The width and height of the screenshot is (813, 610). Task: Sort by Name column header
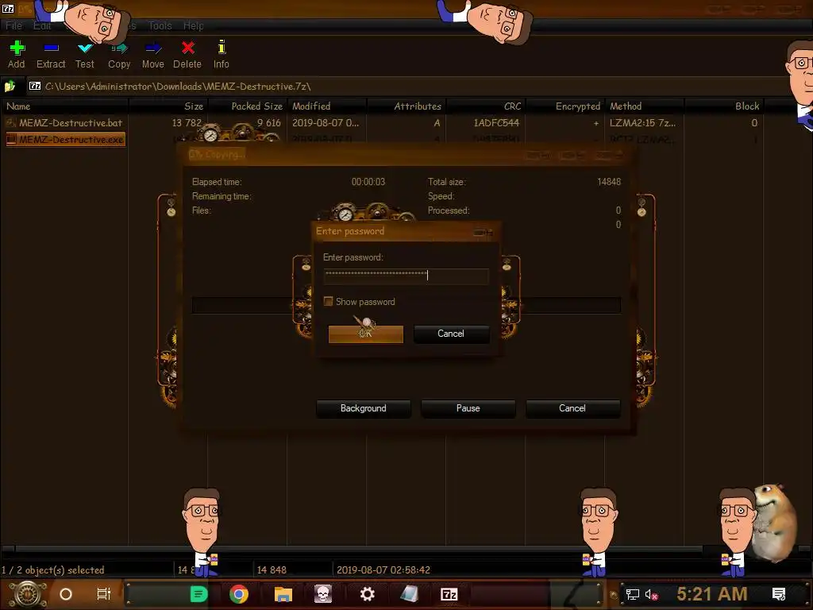tap(64, 106)
